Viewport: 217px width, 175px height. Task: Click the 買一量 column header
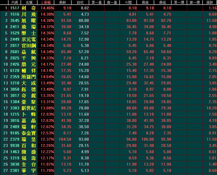[x=97, y=2]
